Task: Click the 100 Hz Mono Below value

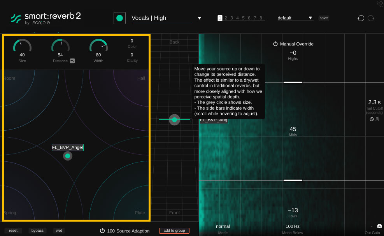Action: (x=293, y=226)
